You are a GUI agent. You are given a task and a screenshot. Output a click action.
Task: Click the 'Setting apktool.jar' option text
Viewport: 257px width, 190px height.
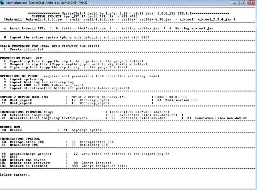tap(194, 28)
